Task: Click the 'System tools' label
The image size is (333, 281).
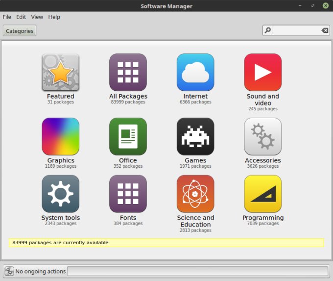Action: pos(61,218)
